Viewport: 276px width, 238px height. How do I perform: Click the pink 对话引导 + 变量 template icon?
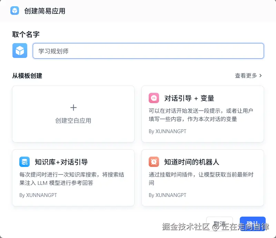pyautogui.click(x=154, y=98)
